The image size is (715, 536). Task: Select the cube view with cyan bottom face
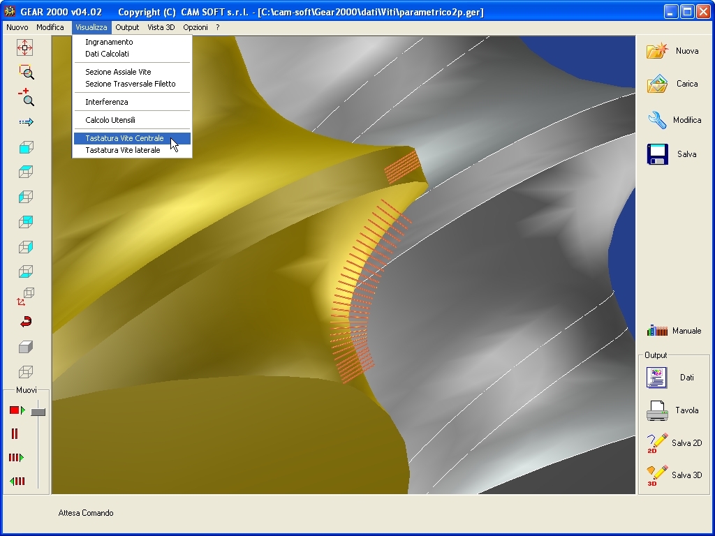tap(26, 271)
